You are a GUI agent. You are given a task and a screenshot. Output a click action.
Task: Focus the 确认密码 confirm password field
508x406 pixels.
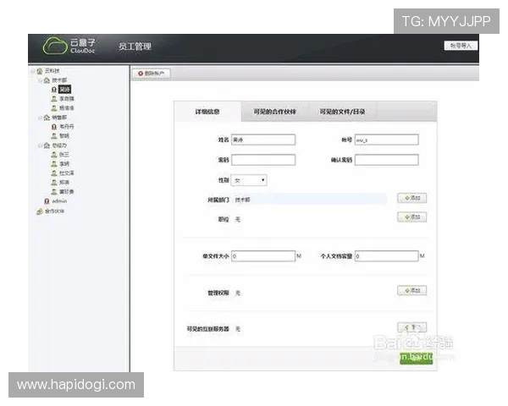(387, 160)
